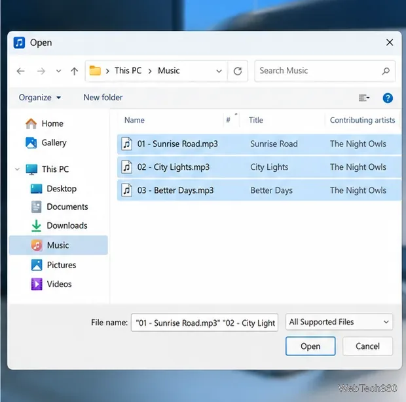
Task: Select This PC in address breadcrumb
Action: (128, 71)
